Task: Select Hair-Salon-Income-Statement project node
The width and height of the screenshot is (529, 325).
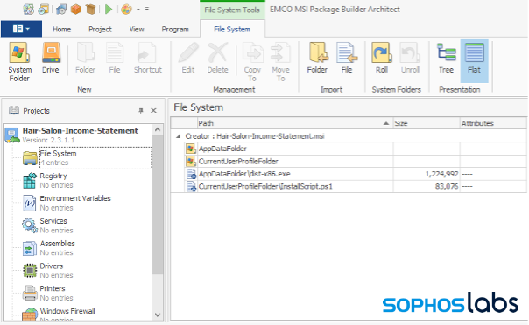Action: [78, 135]
